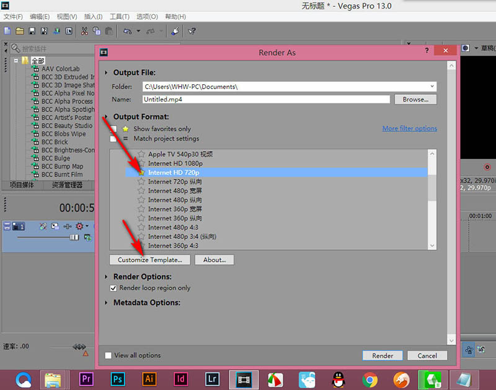Click the track level slider handle

point(74,237)
